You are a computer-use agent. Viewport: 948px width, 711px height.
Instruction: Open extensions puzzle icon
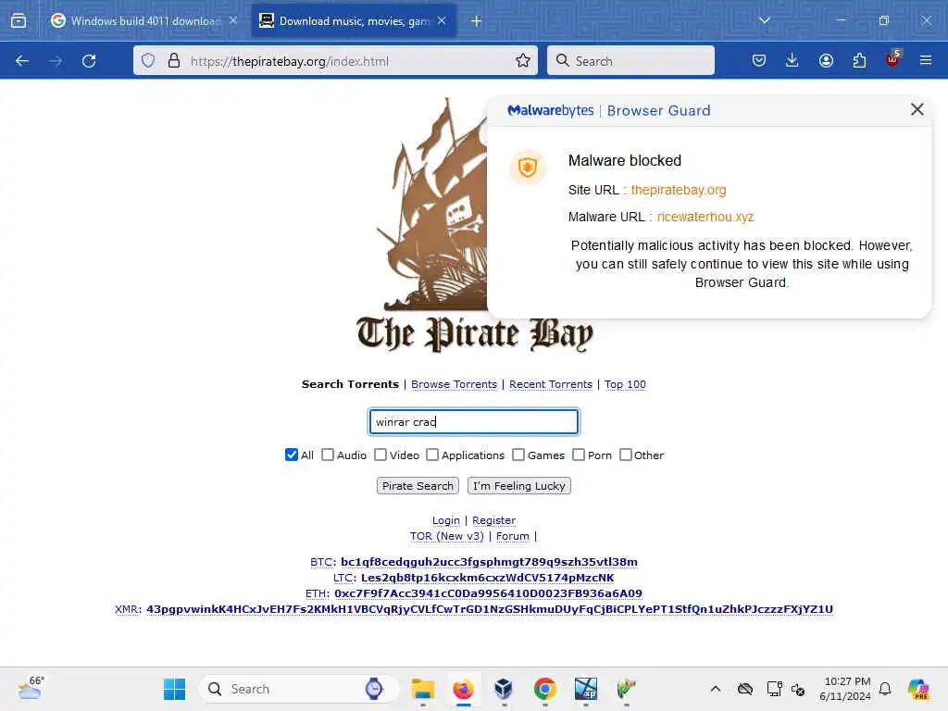pyautogui.click(x=859, y=60)
